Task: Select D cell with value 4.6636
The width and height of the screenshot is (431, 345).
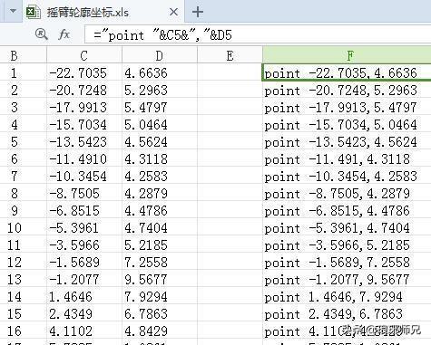Action: 160,72
